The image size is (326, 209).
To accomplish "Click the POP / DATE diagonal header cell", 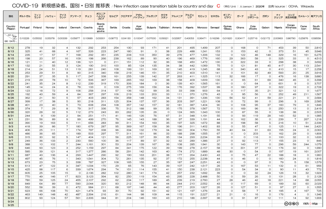I will 11,38.
